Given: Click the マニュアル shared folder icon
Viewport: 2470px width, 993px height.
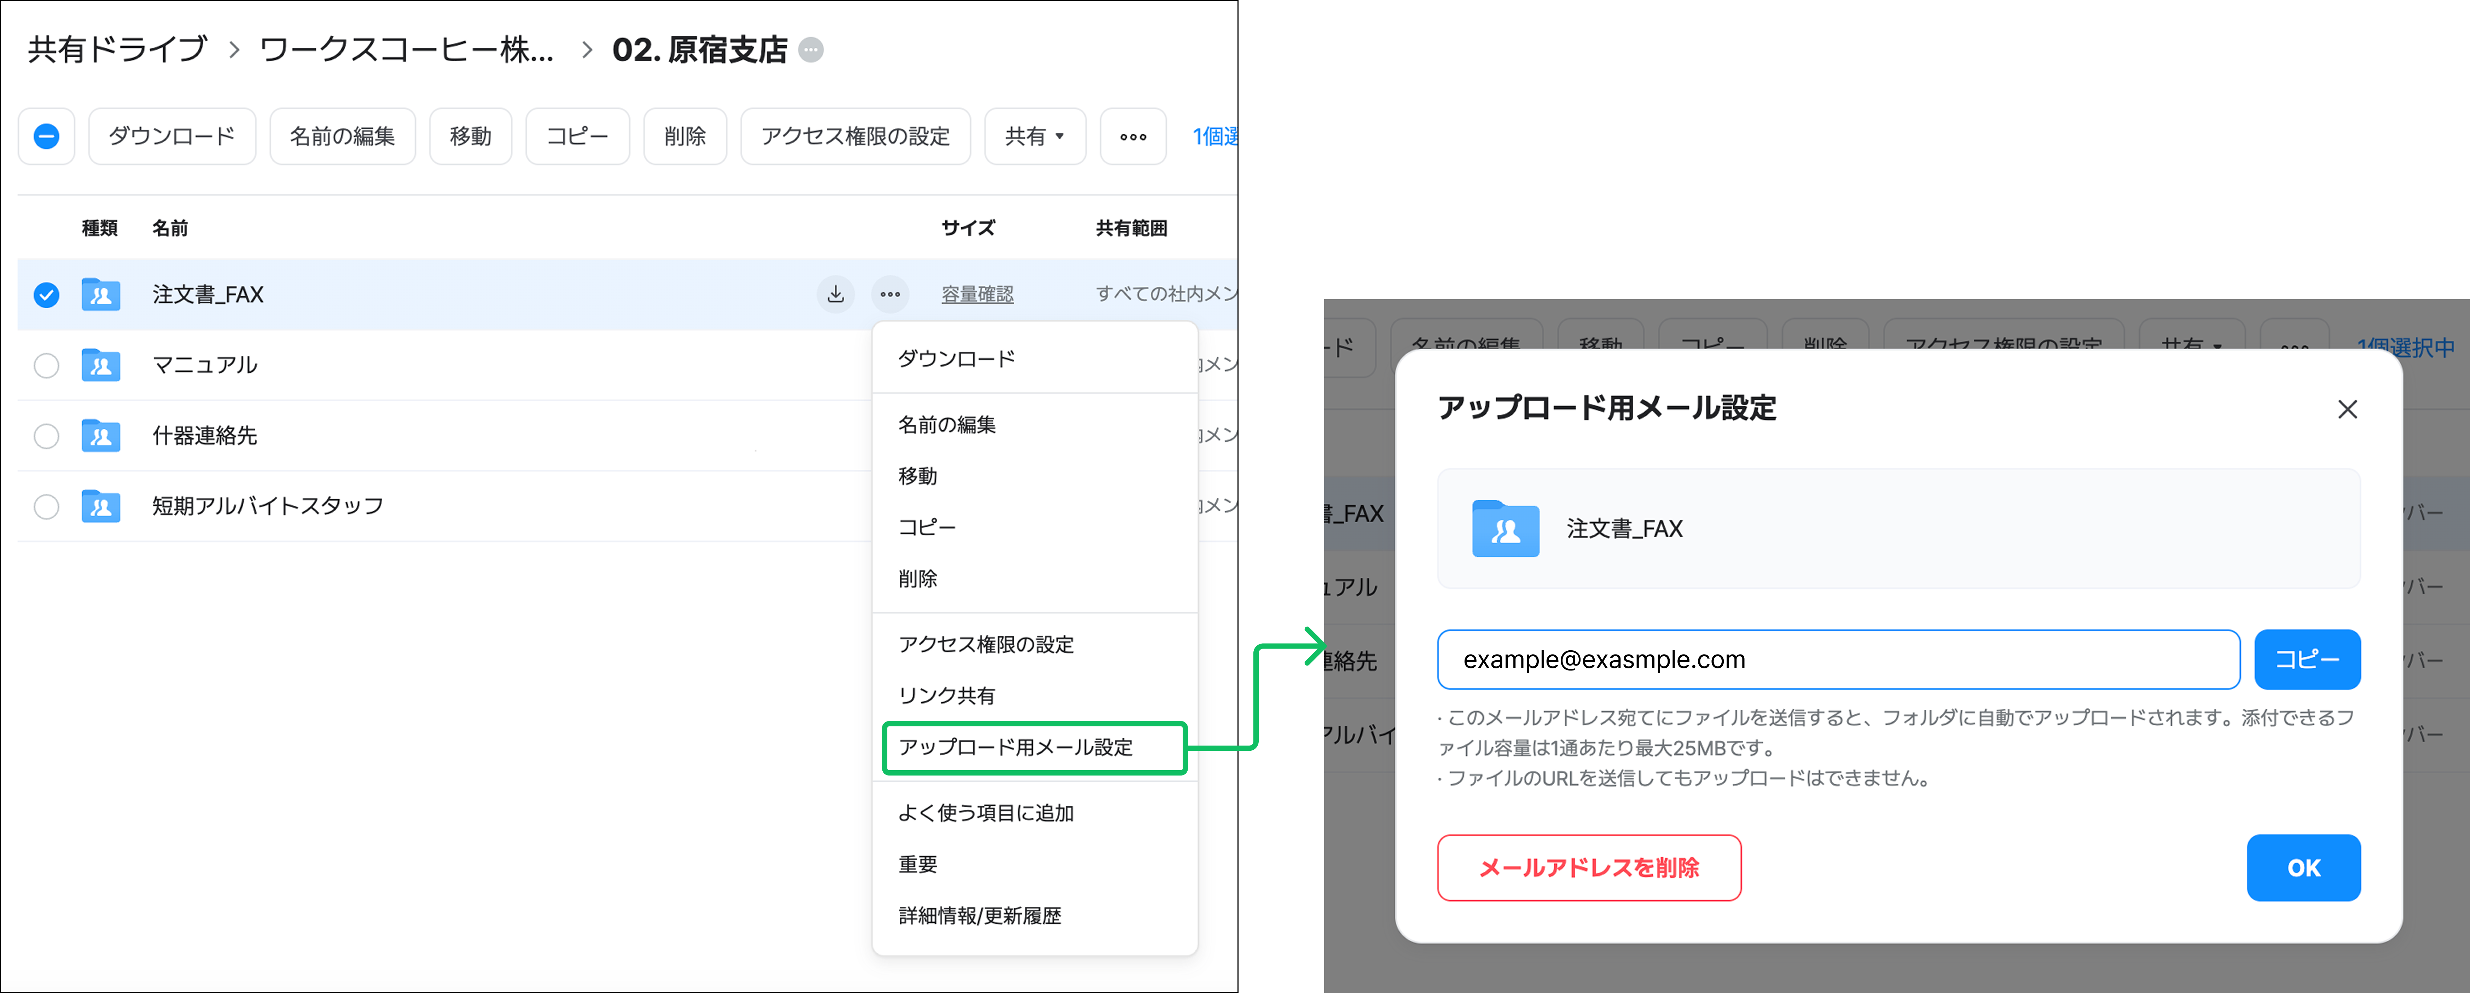Looking at the screenshot, I should (101, 365).
